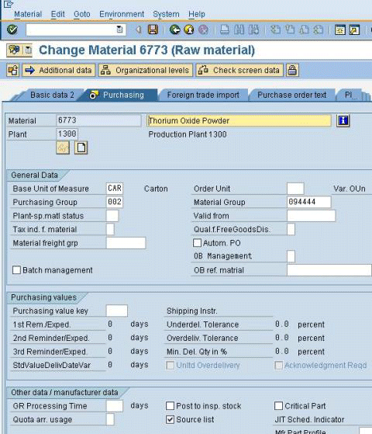Click the Material Group input field
Screen dimensions: 372x434
(x=308, y=202)
